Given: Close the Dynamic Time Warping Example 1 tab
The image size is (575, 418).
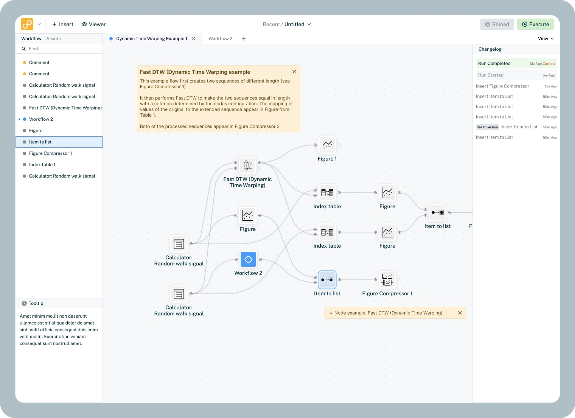Looking at the screenshot, I should point(194,39).
